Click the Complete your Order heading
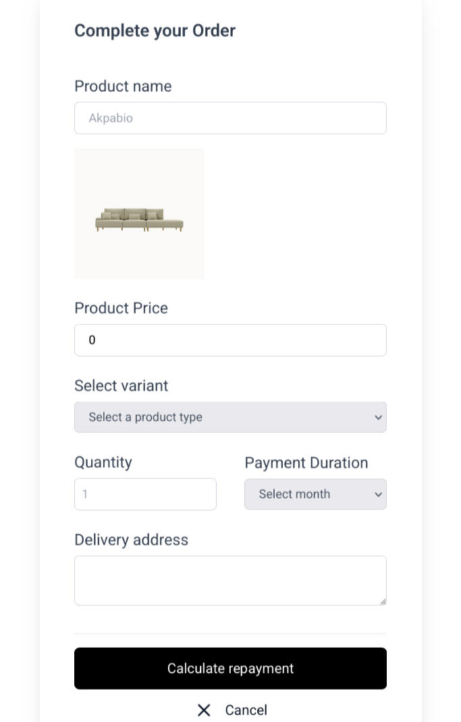 (x=155, y=30)
